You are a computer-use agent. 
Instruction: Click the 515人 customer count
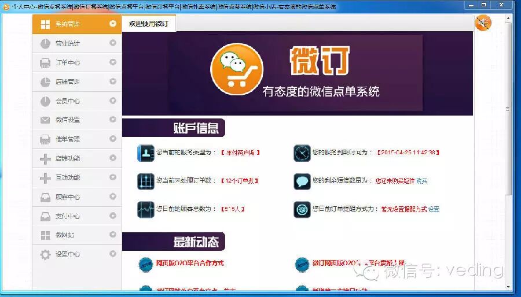[x=233, y=209]
